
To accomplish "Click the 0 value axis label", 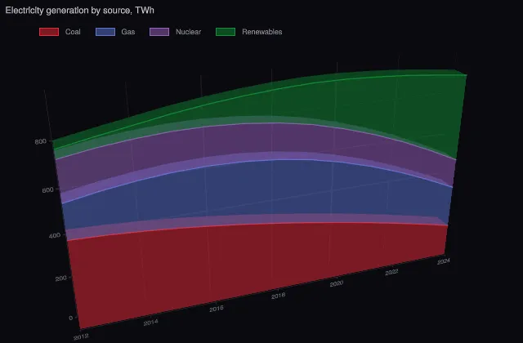I will tap(71, 318).
